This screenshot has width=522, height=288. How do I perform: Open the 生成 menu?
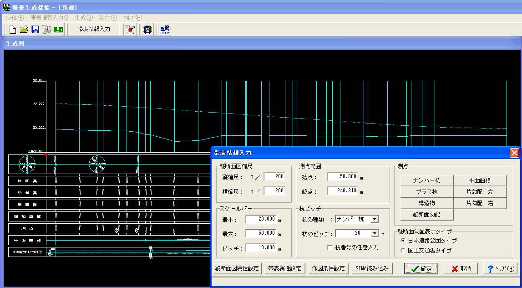click(84, 17)
